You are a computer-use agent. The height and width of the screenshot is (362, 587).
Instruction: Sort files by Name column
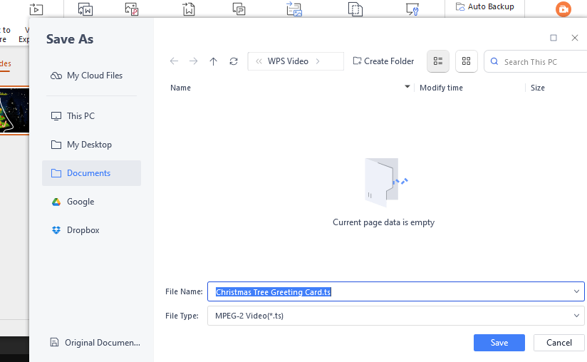point(180,88)
